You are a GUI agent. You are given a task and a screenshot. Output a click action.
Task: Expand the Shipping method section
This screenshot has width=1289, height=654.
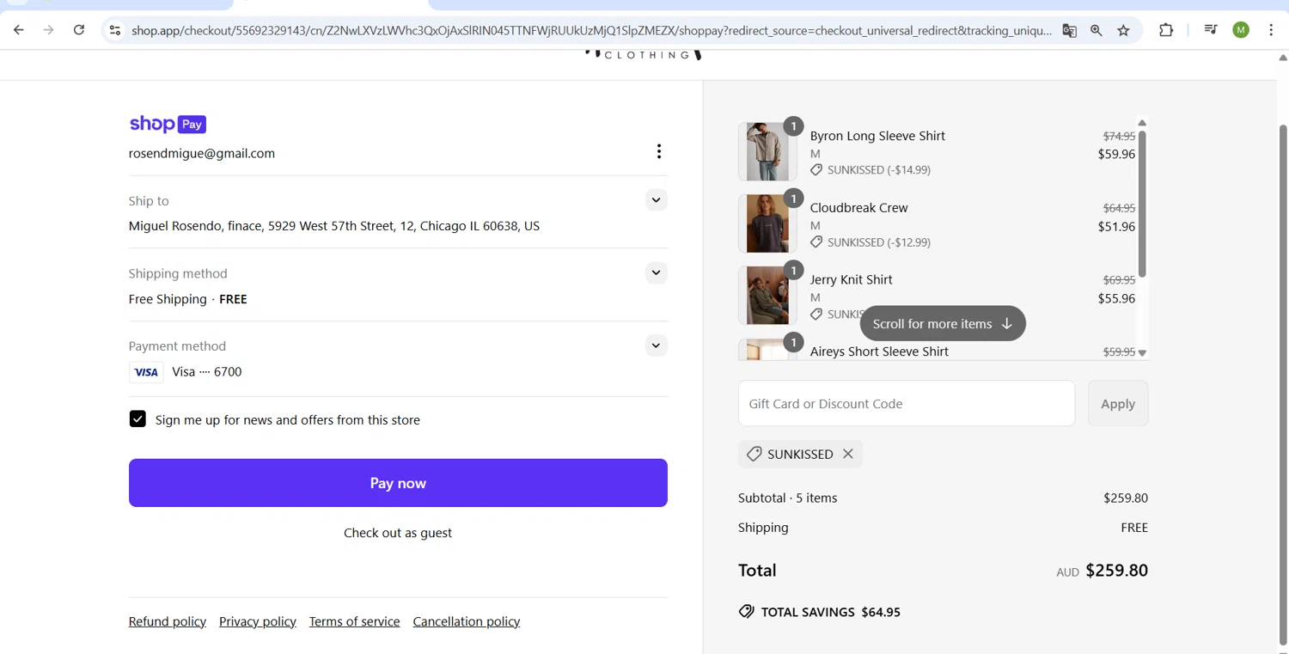(x=656, y=273)
